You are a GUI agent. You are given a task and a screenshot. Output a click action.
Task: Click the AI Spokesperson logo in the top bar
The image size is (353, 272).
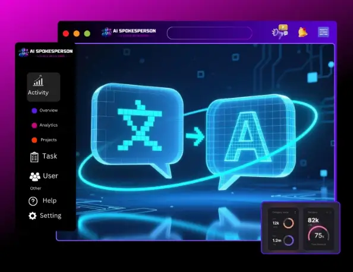point(128,32)
